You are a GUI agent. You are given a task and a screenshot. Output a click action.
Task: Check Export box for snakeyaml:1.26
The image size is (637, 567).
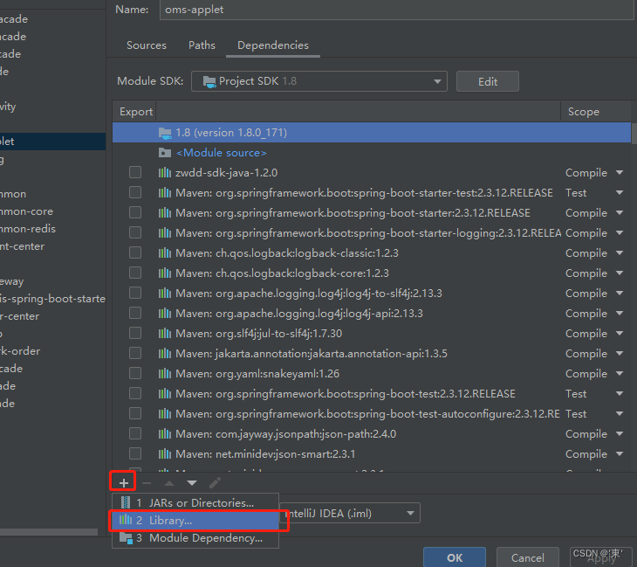(135, 373)
